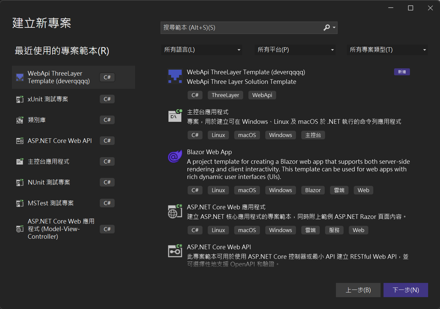Select ASP.NET Core Web API template title in results

click(219, 247)
